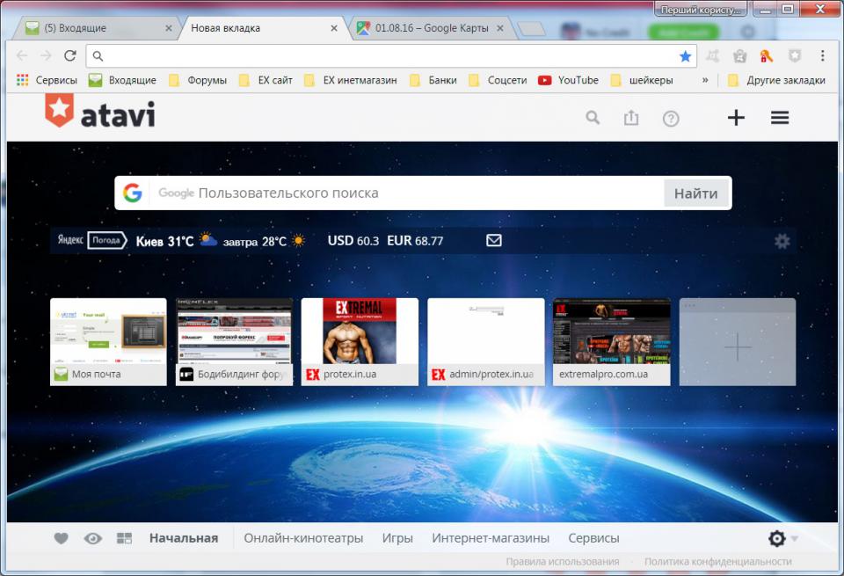Screen dimensions: 844x576
Task: Click the Google custom search field
Action: click(404, 193)
